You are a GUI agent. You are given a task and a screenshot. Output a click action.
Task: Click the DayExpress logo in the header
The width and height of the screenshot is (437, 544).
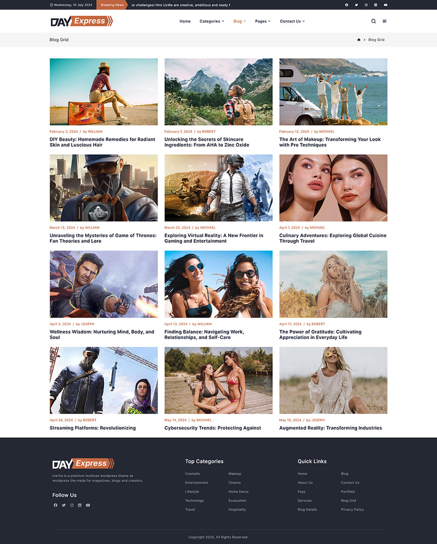[82, 21]
